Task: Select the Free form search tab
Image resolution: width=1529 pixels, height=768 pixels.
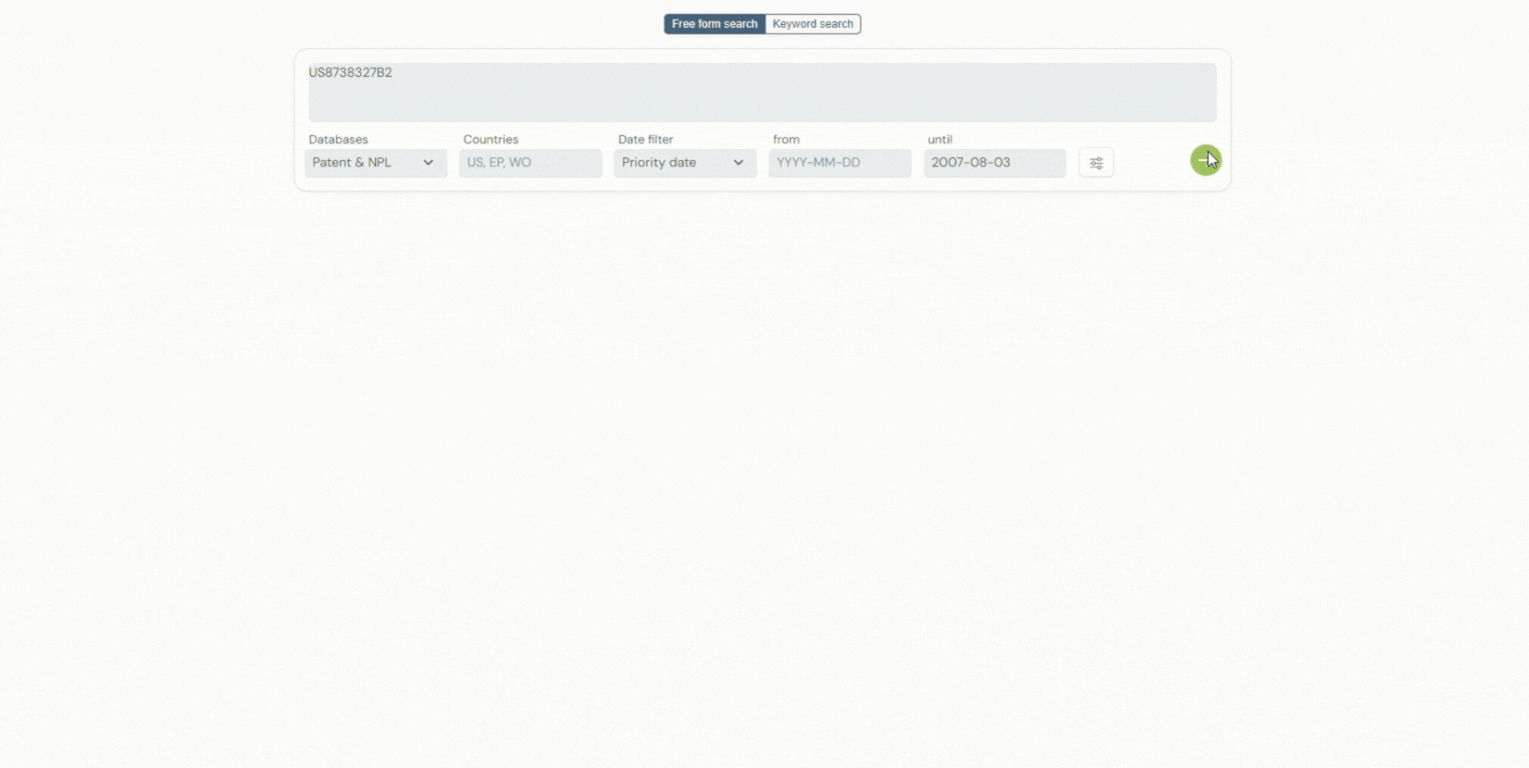Action: [x=715, y=24]
